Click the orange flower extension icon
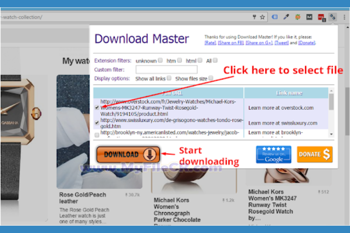Image resolution: width=350 pixels, height=233 pixels. 297,17
